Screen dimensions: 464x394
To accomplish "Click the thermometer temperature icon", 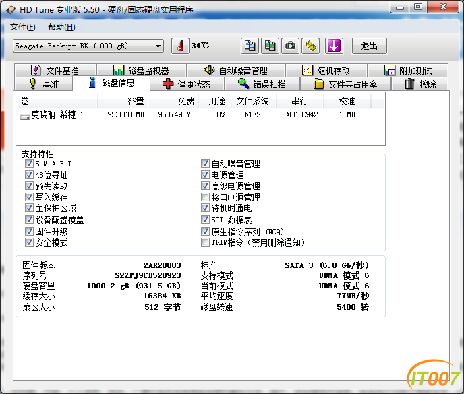I will pyautogui.click(x=180, y=46).
